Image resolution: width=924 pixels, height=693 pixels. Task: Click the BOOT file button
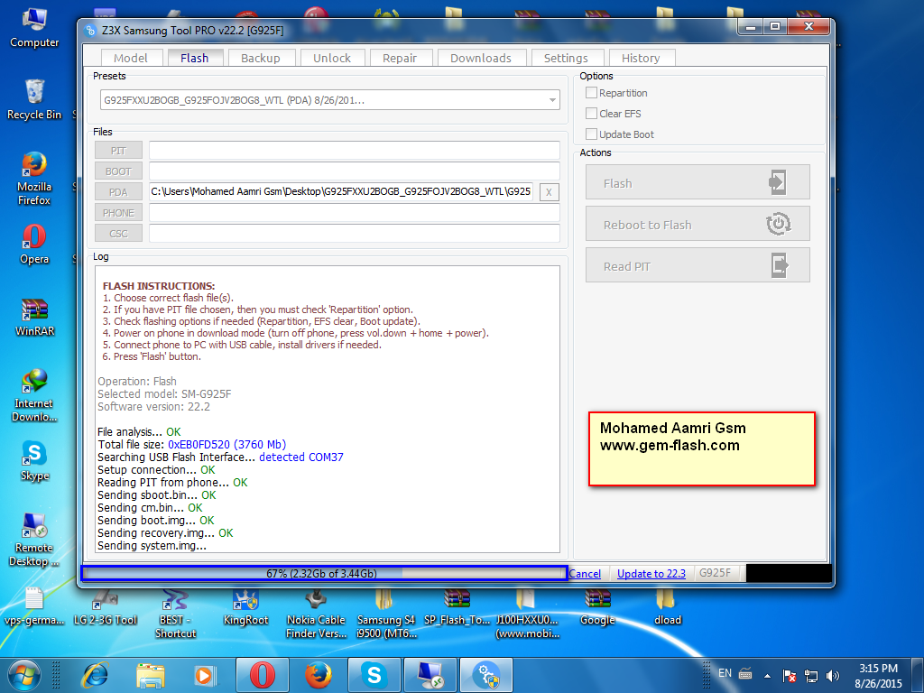118,171
